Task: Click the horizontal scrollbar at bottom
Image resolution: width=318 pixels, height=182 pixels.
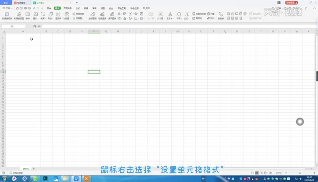Action: (263, 169)
